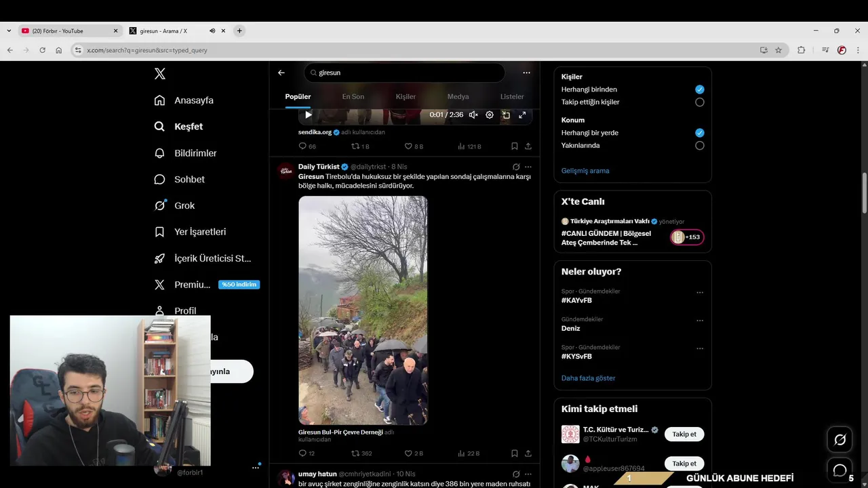The width and height of the screenshot is (868, 488).
Task: Bookmark this page with star icon
Action: click(778, 50)
